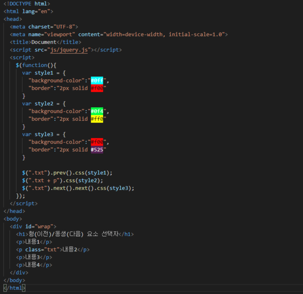This screenshot has height=294, width=303.
Task: Click the var style1 declaration
Action: [44, 73]
